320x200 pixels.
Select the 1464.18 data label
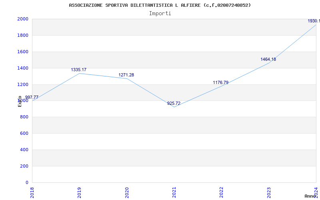point(268,59)
